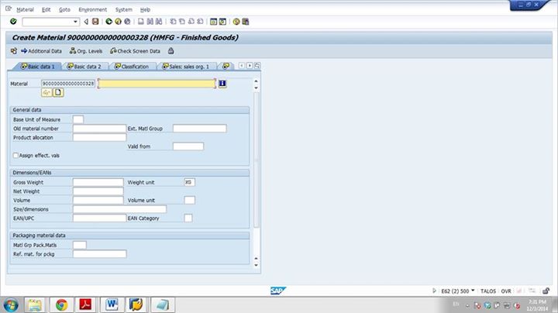Click the Gross Weight input field

pyautogui.click(x=98, y=182)
